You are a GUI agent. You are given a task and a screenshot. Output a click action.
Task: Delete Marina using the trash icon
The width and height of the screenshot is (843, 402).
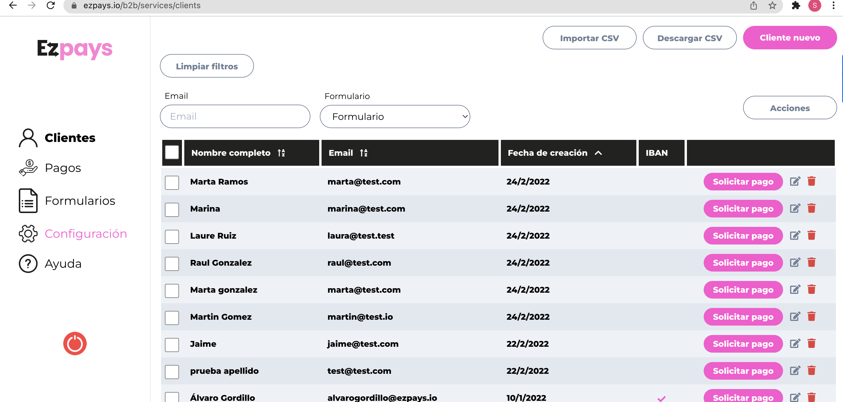pyautogui.click(x=811, y=208)
